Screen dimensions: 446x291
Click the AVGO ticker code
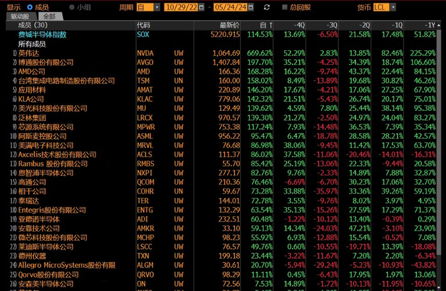[145, 62]
